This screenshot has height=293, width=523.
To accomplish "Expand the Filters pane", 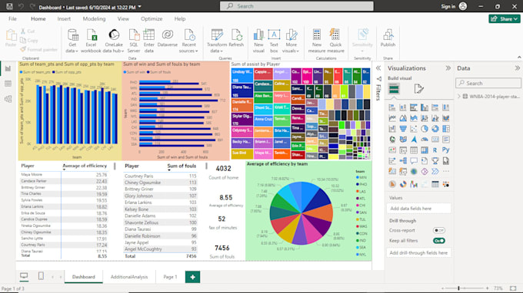I will point(378,68).
